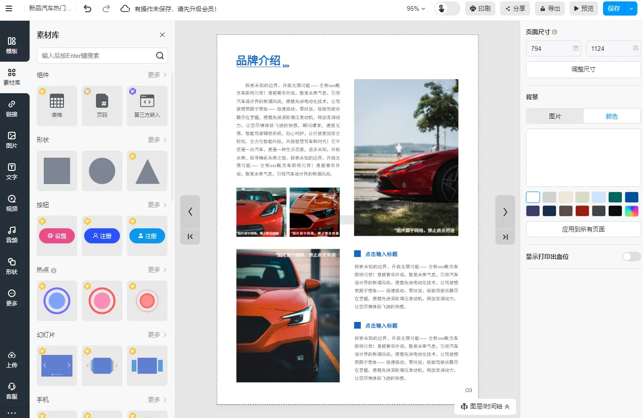643x418 pixels.
Task: Click the 热点 info icon
Action: 54,270
